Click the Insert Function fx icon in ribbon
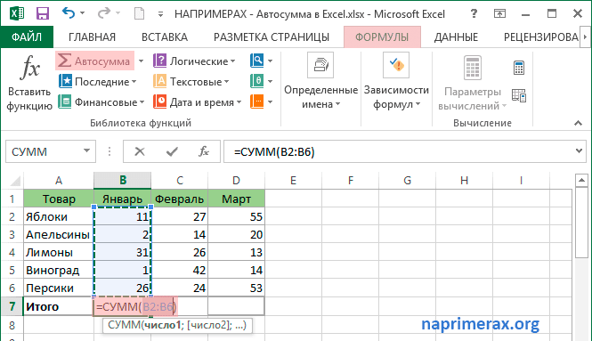 [x=29, y=67]
